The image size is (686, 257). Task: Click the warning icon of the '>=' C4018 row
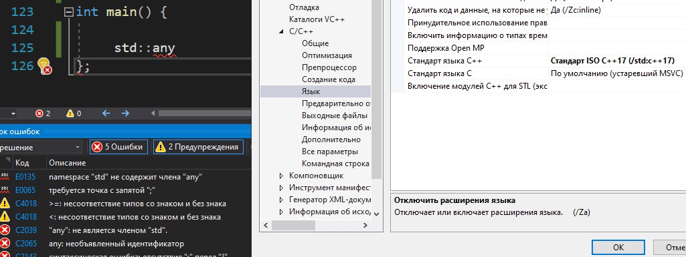[5, 204]
